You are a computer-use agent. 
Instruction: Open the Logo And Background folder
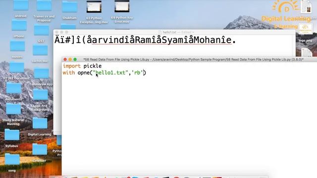(x=41, y=94)
